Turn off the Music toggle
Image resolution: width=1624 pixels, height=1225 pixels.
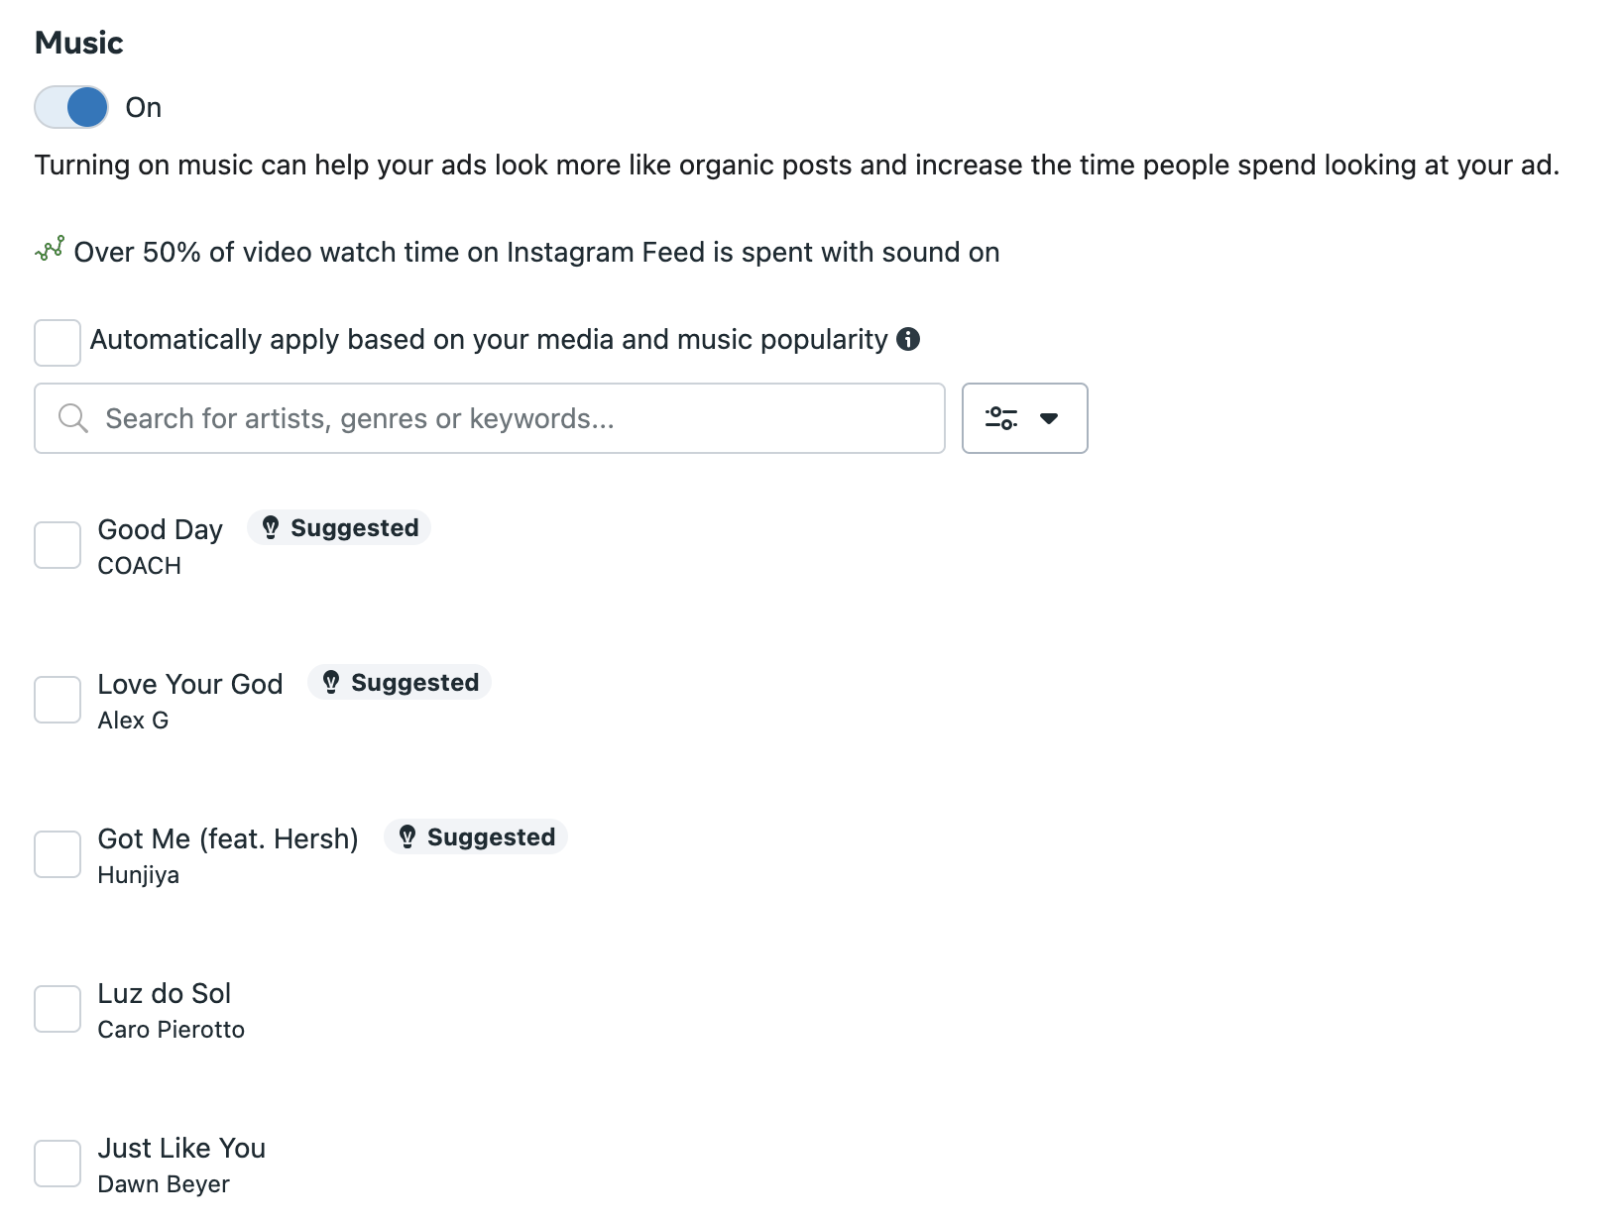click(71, 107)
